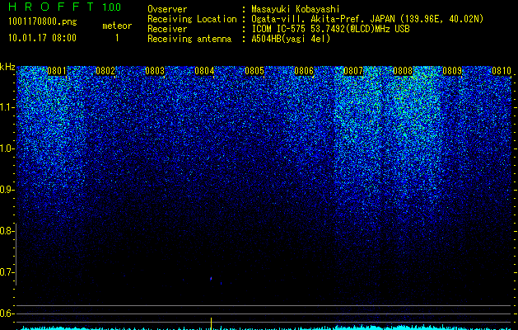Click the 0.7 kHz axis label
This screenshot has height=330, width=518.
pyautogui.click(x=6, y=272)
